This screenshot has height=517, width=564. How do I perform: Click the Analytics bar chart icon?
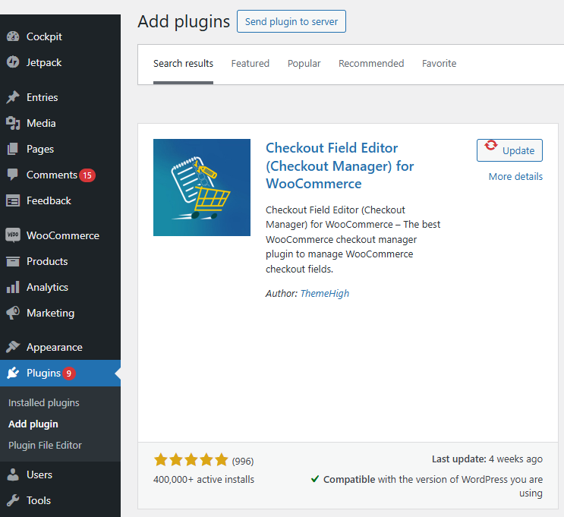click(x=13, y=287)
